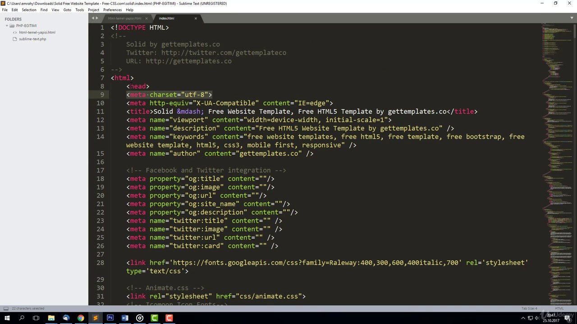This screenshot has height=324, width=577.
Task: Open the Edit menu
Action: point(14,10)
